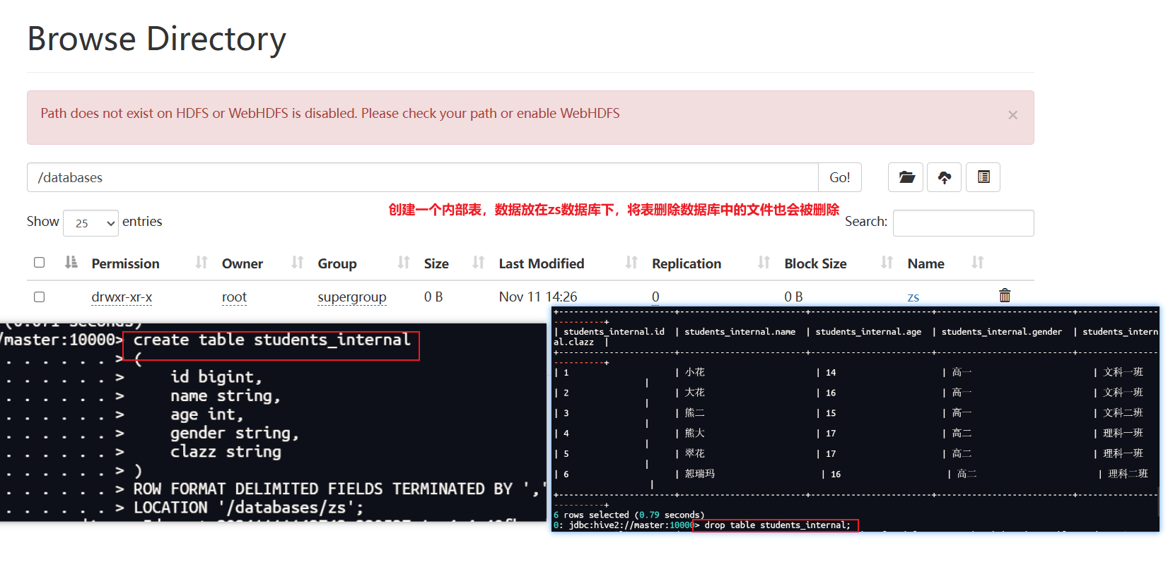The width and height of the screenshot is (1168, 567).
Task: Create new directory with folder icon
Action: 906,177
